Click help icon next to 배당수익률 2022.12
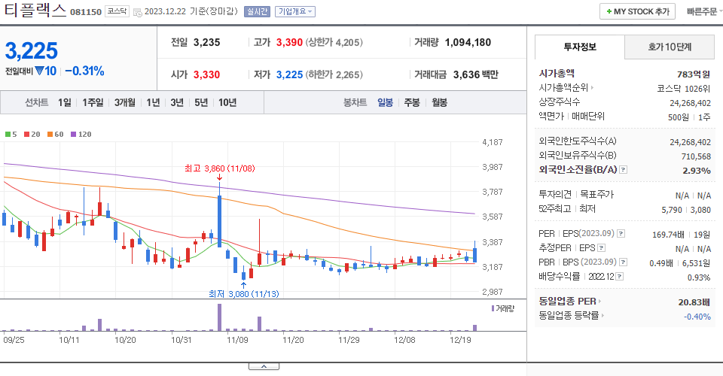 (x=620, y=277)
